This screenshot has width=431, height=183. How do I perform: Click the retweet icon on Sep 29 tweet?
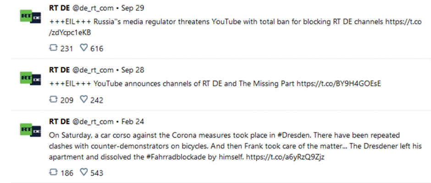click(x=53, y=48)
